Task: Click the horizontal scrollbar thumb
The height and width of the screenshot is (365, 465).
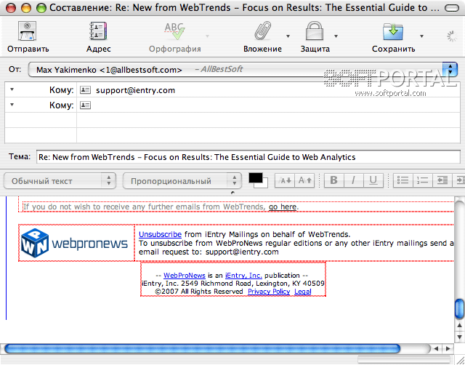Action: click(203, 349)
